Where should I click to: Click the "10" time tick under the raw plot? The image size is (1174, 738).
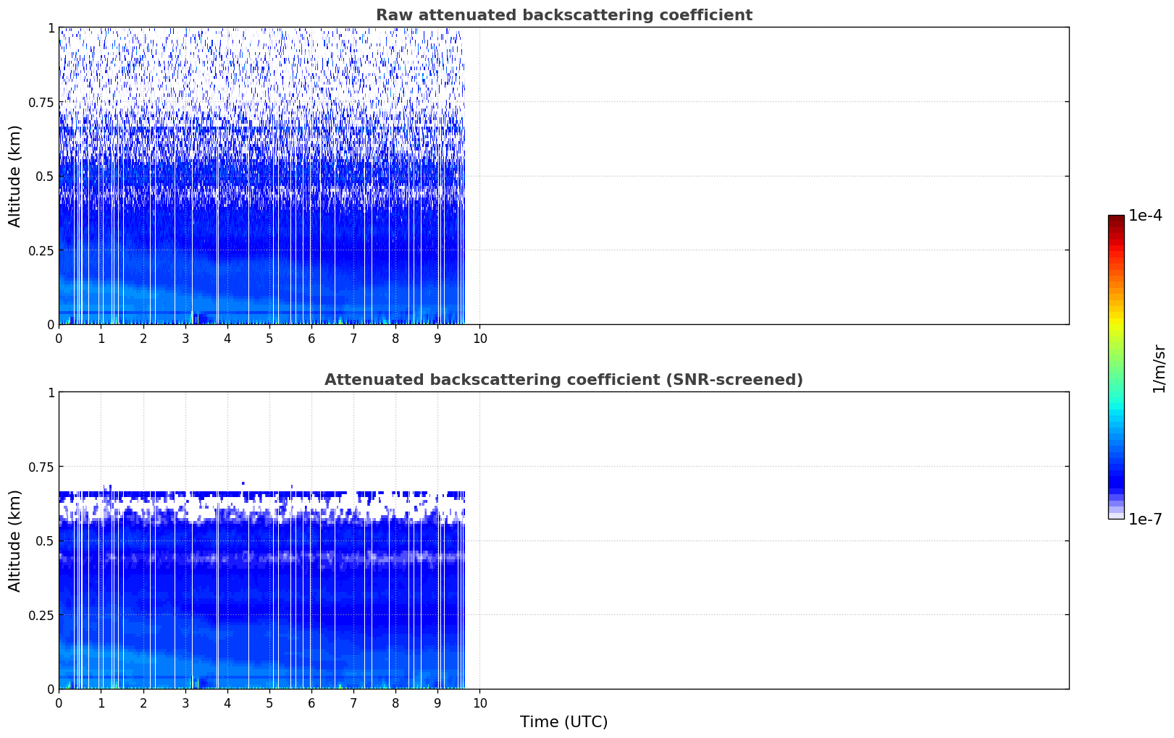click(479, 339)
